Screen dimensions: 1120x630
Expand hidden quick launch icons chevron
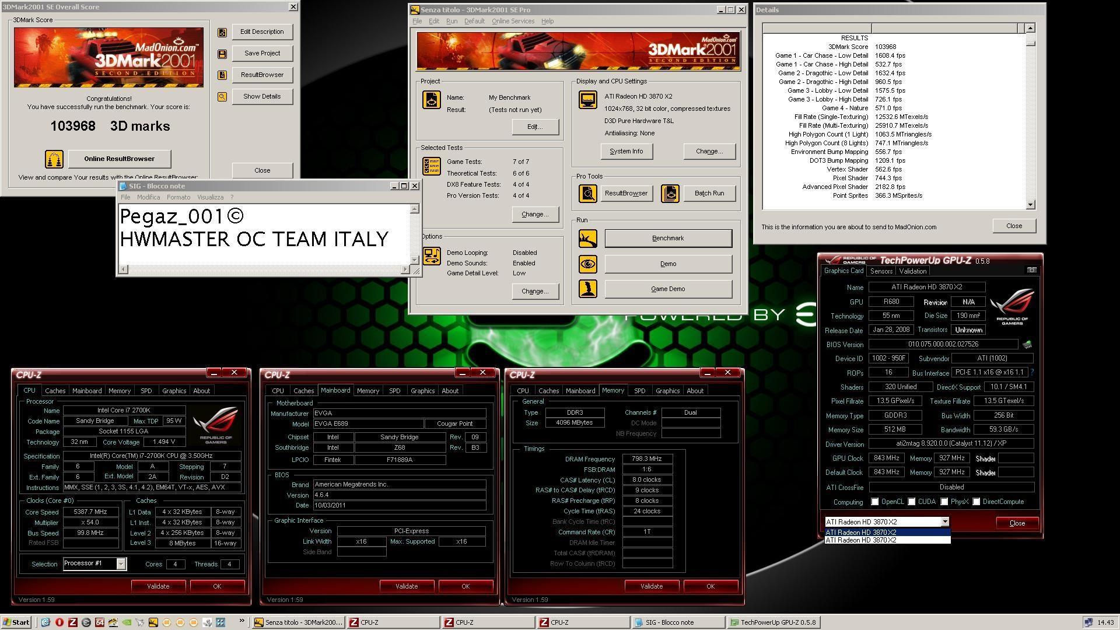coord(242,622)
